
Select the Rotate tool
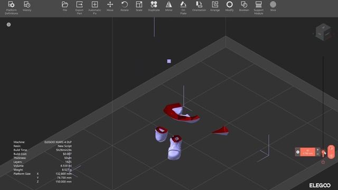(125, 6)
